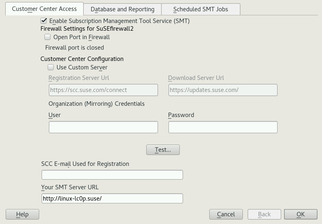This screenshot has width=322, height=224.
Task: Disable the Subscription Management Tool Service checkbox
Action: [x=44, y=21]
